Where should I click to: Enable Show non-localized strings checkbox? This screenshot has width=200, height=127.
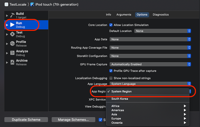(x=111, y=78)
